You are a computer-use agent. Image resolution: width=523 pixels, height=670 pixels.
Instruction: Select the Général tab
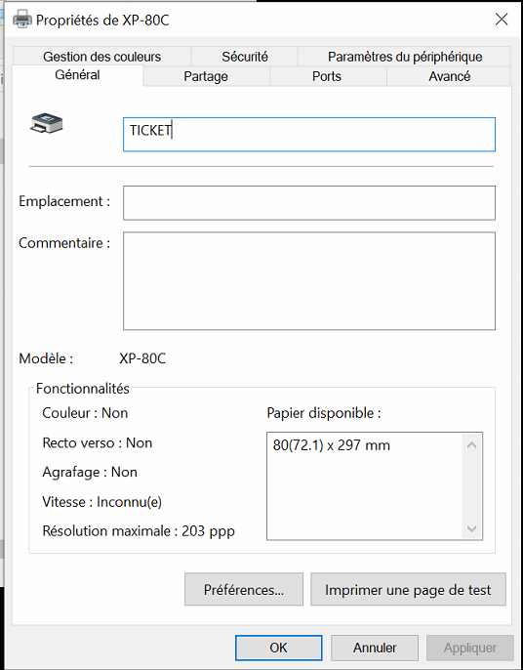pos(77,75)
